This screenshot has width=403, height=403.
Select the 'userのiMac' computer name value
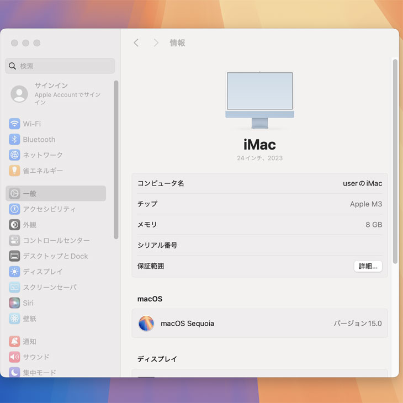(362, 183)
